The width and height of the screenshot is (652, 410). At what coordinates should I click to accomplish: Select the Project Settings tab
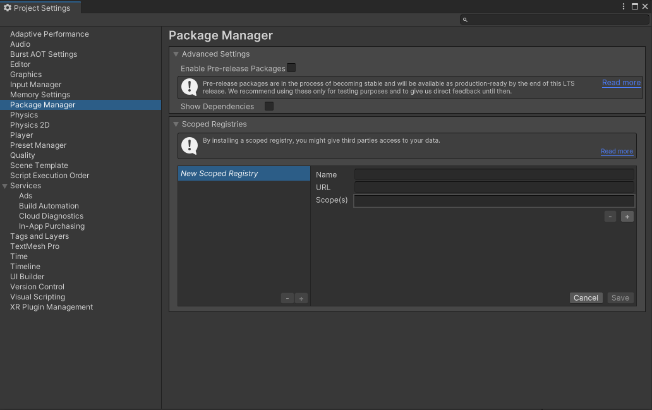coord(40,8)
